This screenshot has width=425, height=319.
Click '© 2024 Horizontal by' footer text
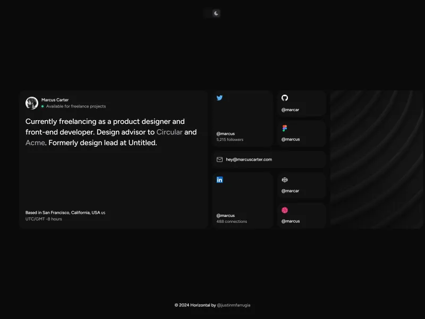(195, 305)
